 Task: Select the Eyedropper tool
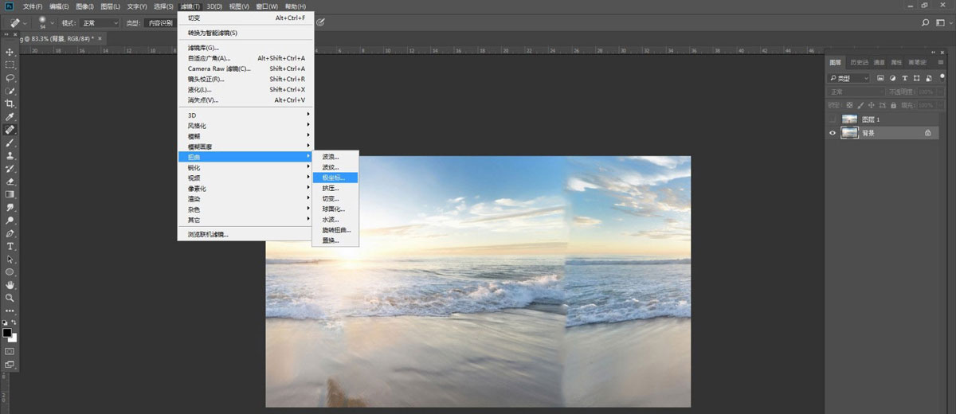pos(10,117)
